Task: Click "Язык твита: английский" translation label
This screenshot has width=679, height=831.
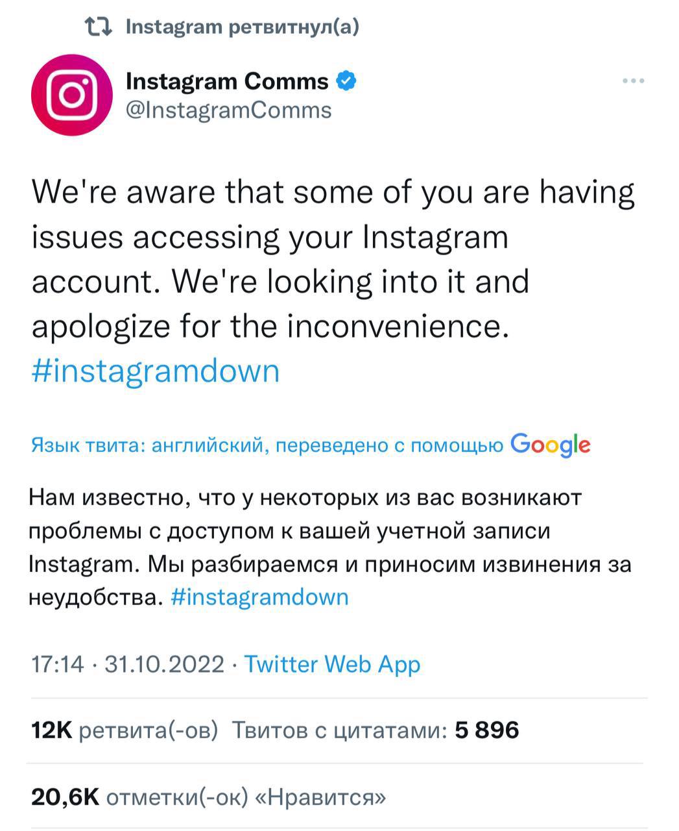Action: coord(149,445)
